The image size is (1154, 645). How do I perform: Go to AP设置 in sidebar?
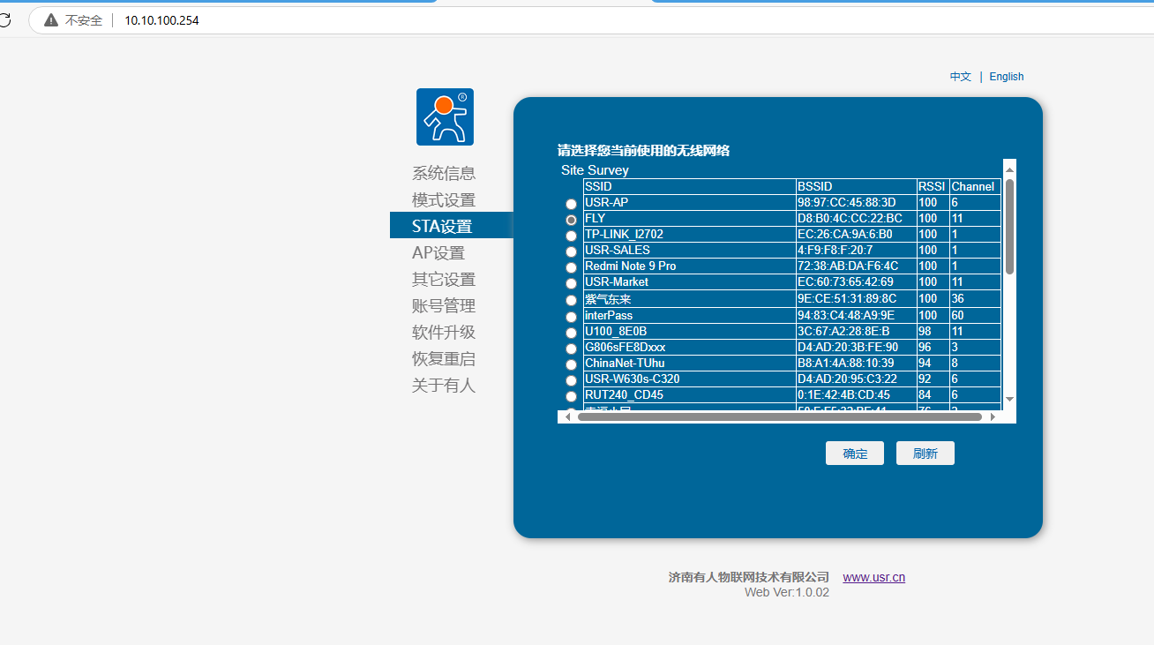[x=438, y=252]
